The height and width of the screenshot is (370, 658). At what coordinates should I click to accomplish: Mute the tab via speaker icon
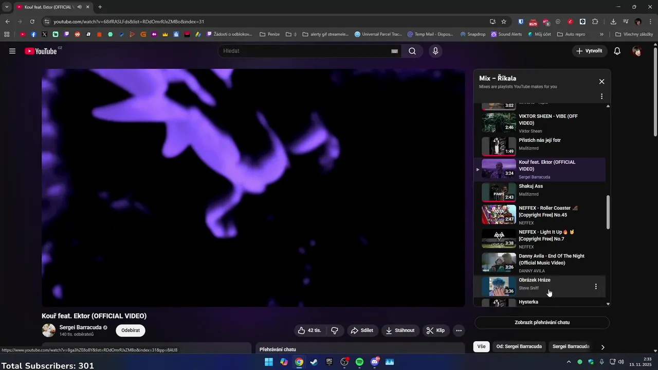coord(79,7)
